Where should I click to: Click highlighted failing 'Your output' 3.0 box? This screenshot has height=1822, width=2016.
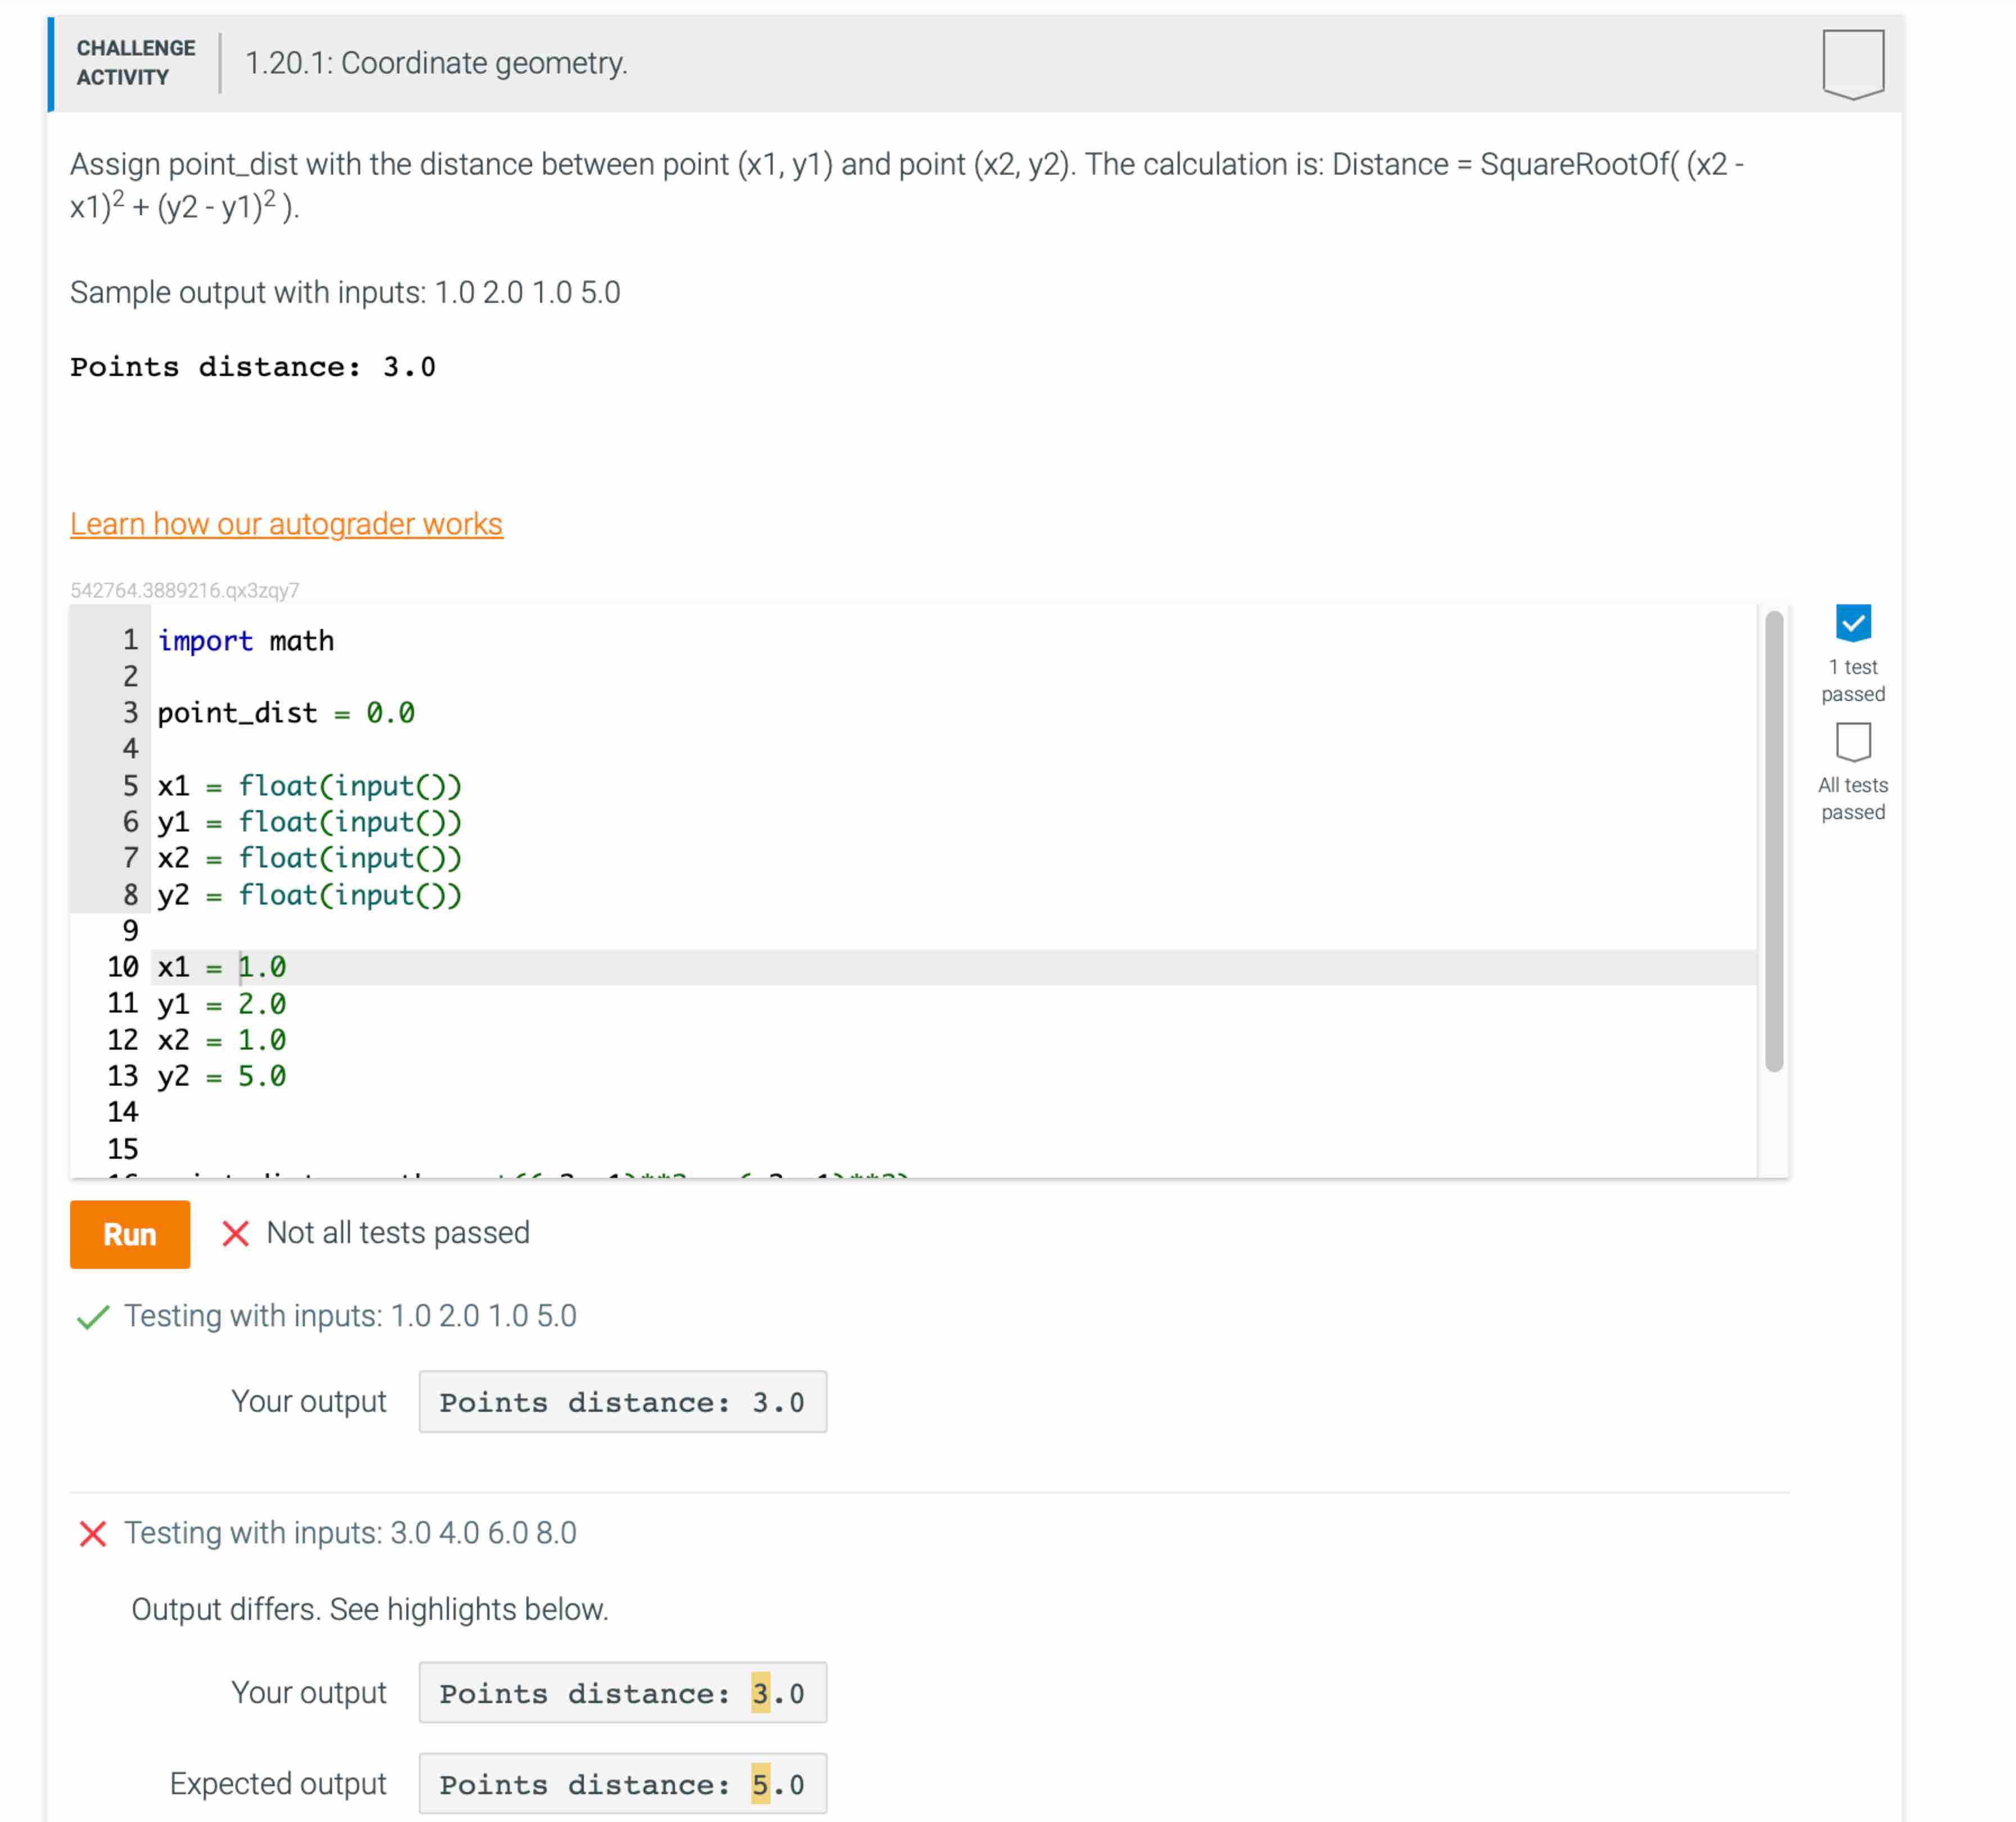[x=622, y=1693]
